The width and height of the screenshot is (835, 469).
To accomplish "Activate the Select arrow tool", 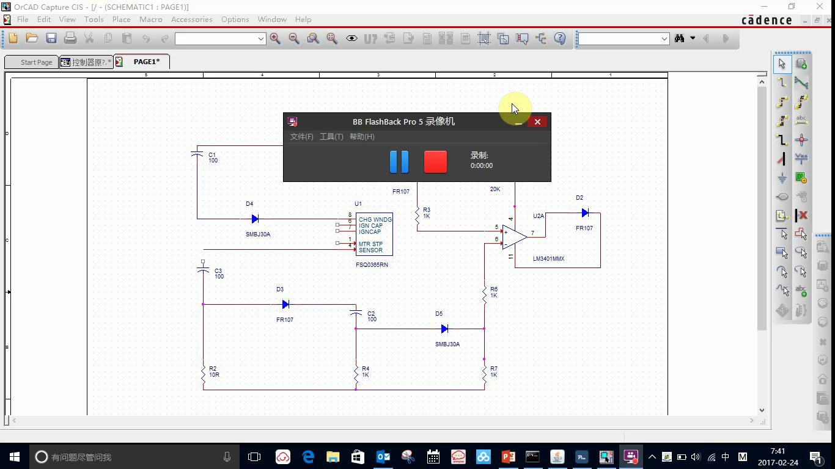I will 782,64.
